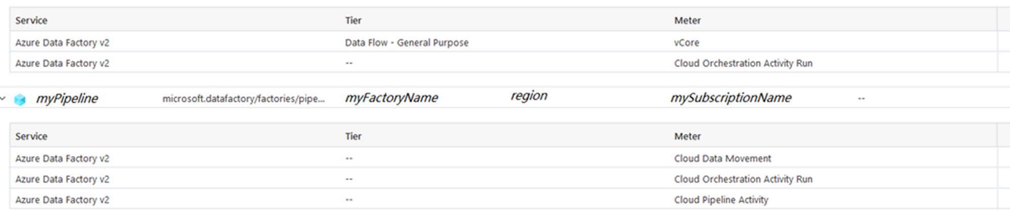Select bottom table's Cloud Orchestration Activity Run row
This screenshot has height=218, width=1010.
[x=503, y=179]
